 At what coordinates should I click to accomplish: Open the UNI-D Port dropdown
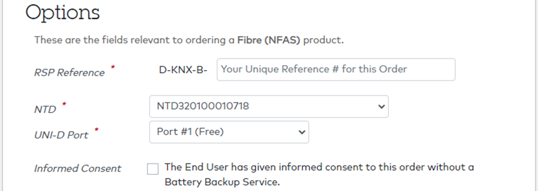point(229,132)
